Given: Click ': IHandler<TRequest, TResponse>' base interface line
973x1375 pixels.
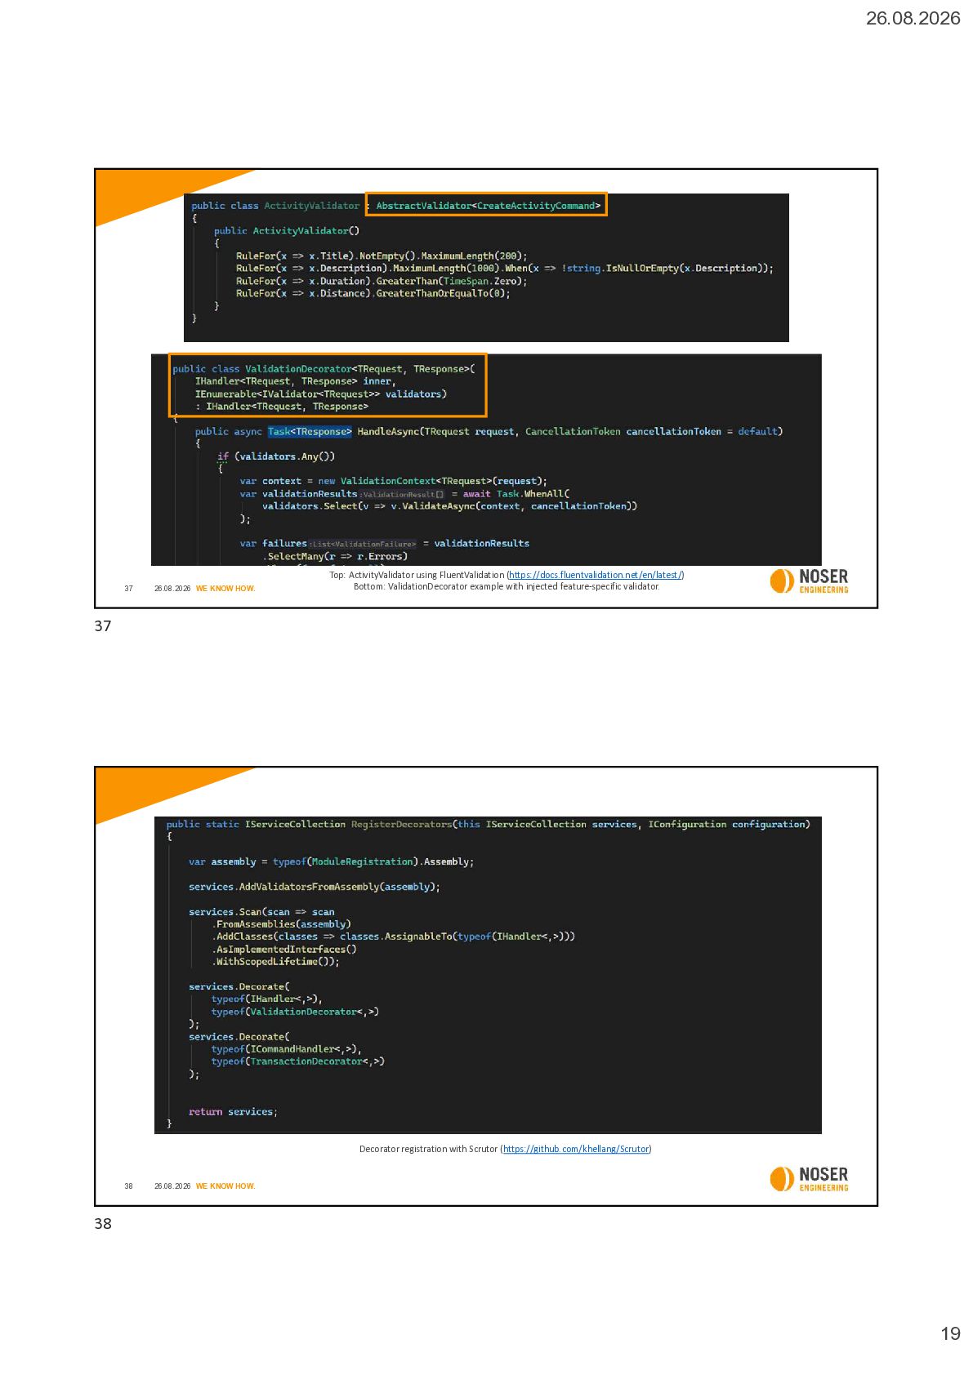Looking at the screenshot, I should pos(281,407).
